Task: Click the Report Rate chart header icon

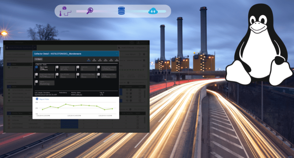Action: (36, 99)
